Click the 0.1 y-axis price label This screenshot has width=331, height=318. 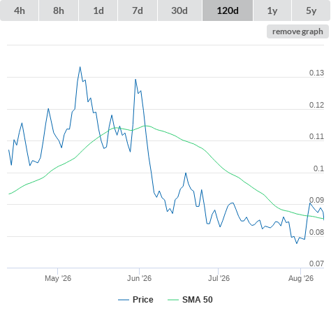318,168
